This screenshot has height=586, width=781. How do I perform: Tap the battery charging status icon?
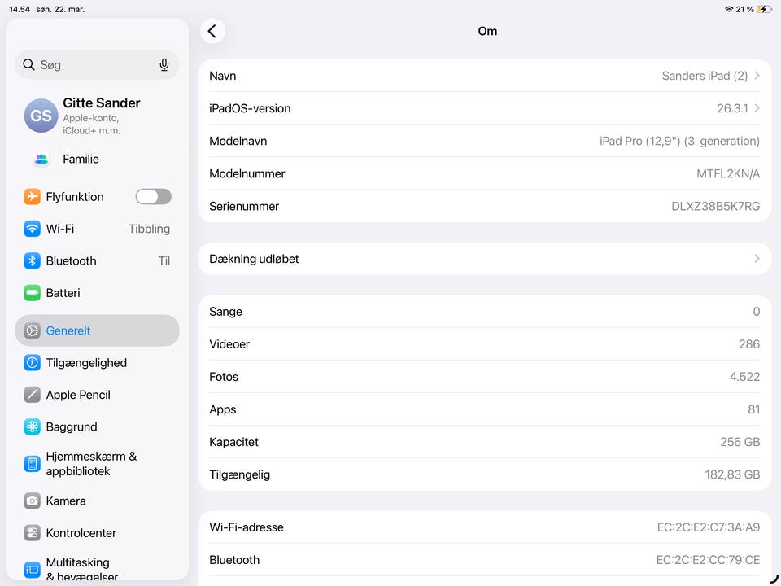[x=764, y=9]
